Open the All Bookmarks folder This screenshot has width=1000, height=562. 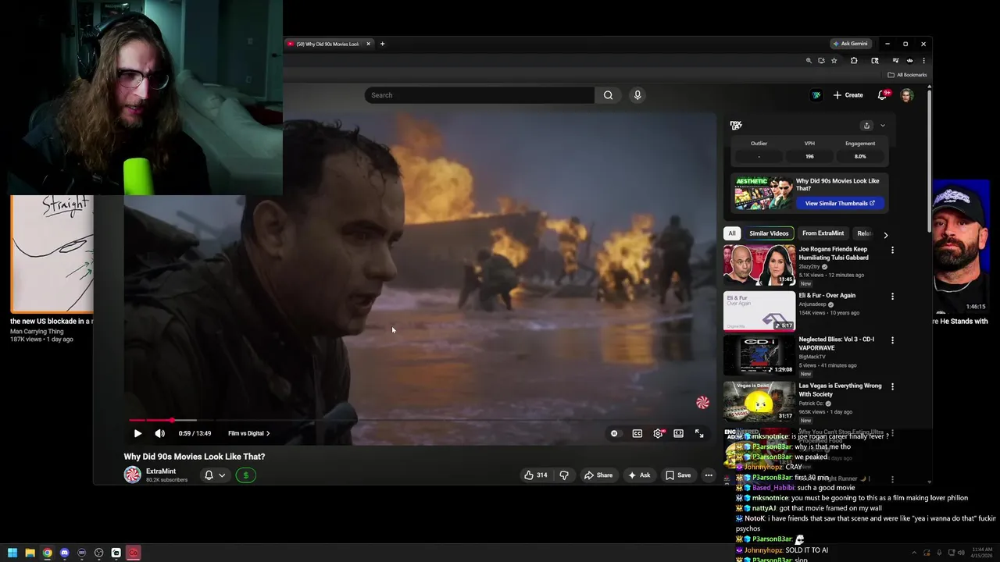click(907, 75)
